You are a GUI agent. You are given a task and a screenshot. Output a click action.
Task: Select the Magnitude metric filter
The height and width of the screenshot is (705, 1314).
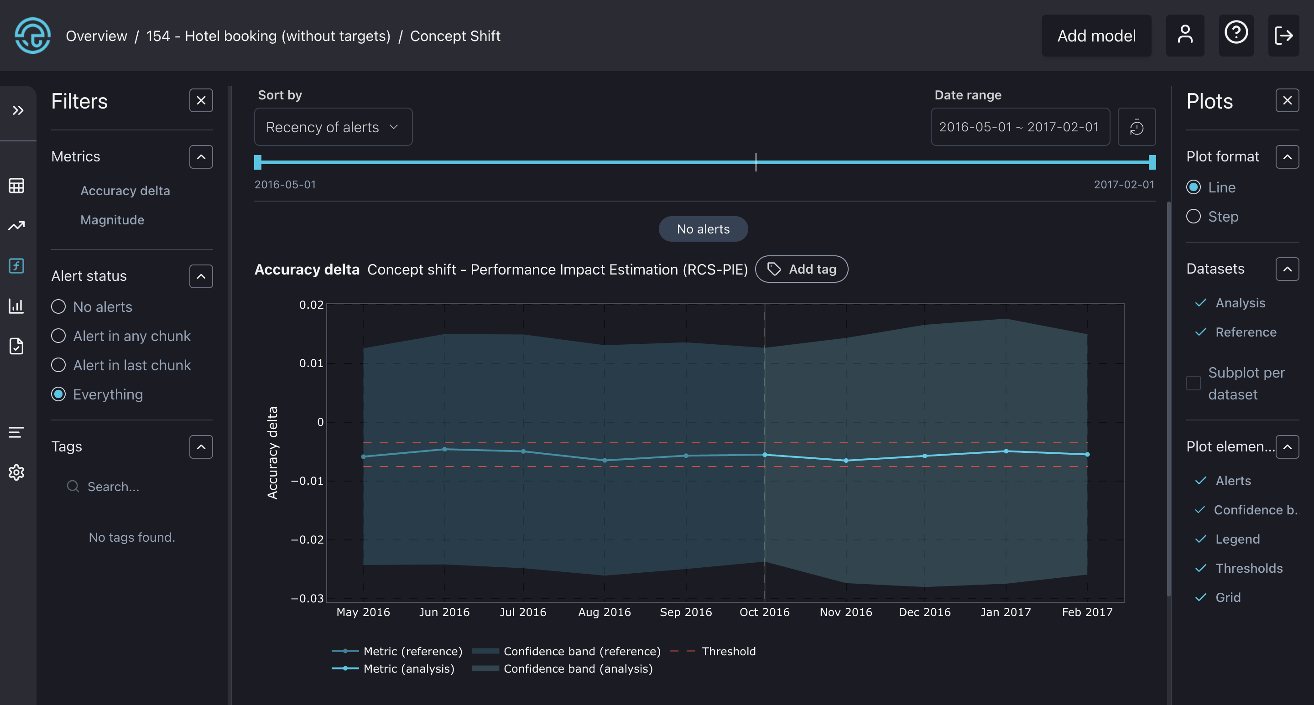(x=112, y=220)
